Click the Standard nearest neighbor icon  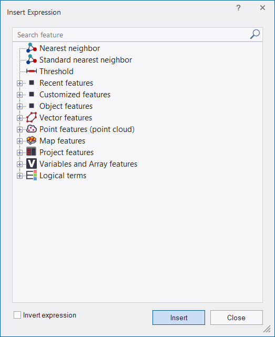pos(32,59)
